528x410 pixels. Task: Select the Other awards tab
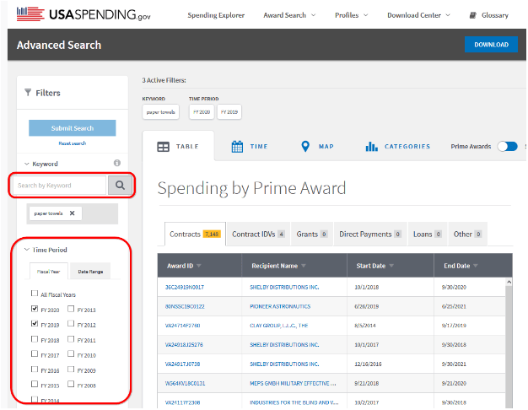pyautogui.click(x=468, y=234)
